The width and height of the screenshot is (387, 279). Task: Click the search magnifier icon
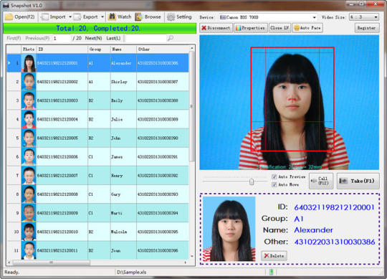(x=171, y=38)
